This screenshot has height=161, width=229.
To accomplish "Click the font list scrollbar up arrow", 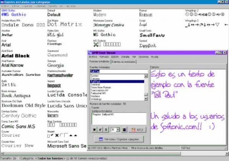I will [146, 76].
